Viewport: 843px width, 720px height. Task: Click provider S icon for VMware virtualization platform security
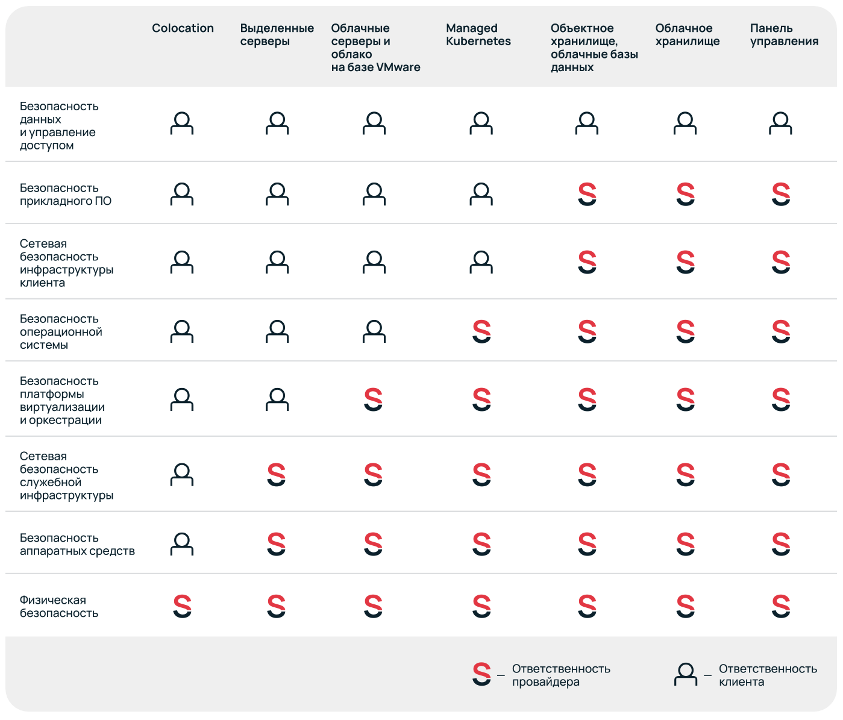pyautogui.click(x=374, y=399)
